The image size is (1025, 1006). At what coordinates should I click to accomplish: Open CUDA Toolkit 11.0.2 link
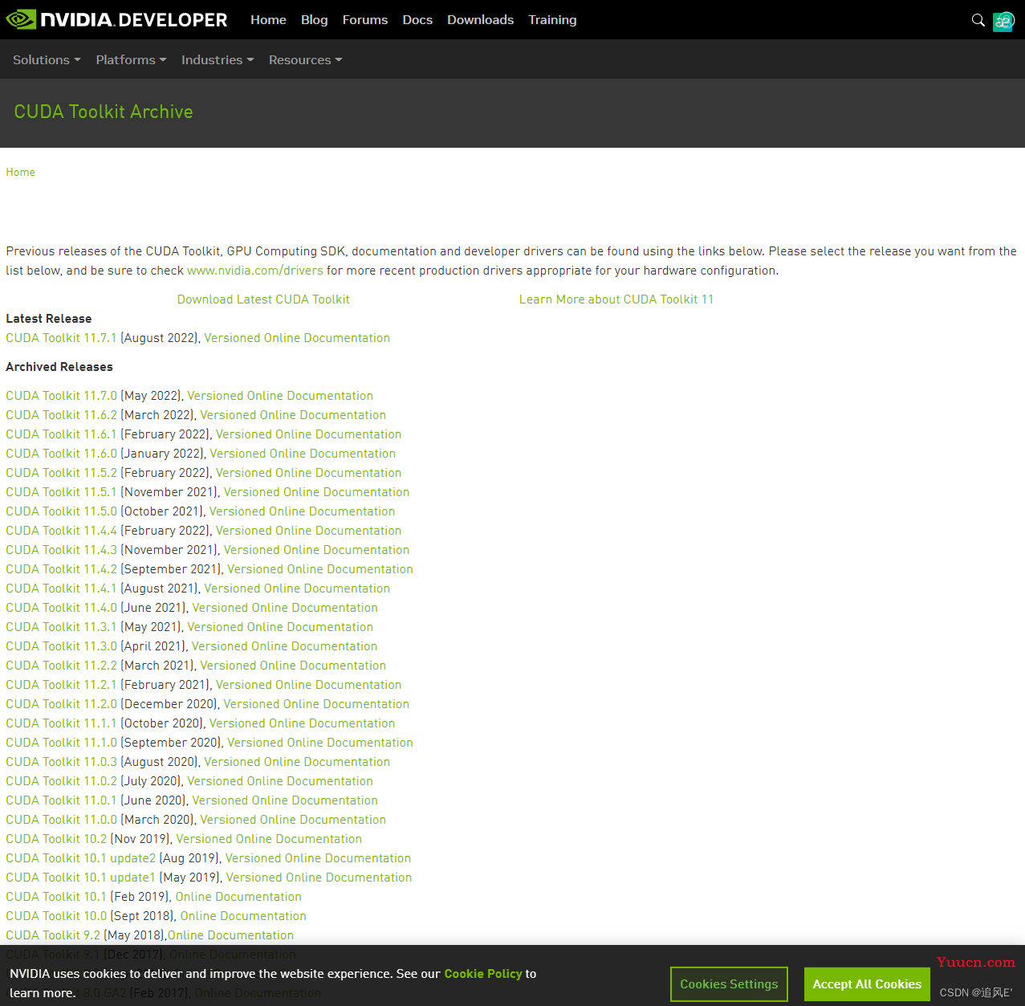click(x=61, y=781)
